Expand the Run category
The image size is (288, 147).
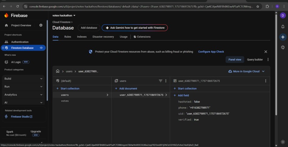pyautogui.click(x=23, y=86)
